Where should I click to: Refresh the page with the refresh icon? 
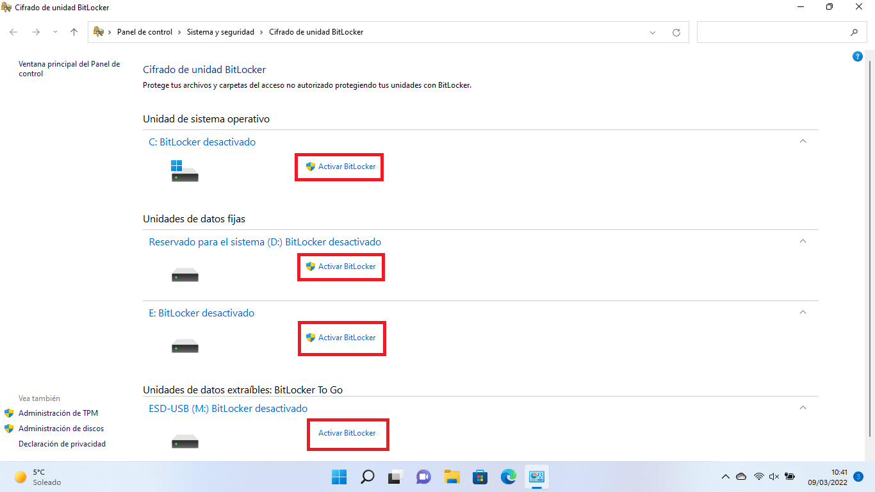pyautogui.click(x=676, y=31)
